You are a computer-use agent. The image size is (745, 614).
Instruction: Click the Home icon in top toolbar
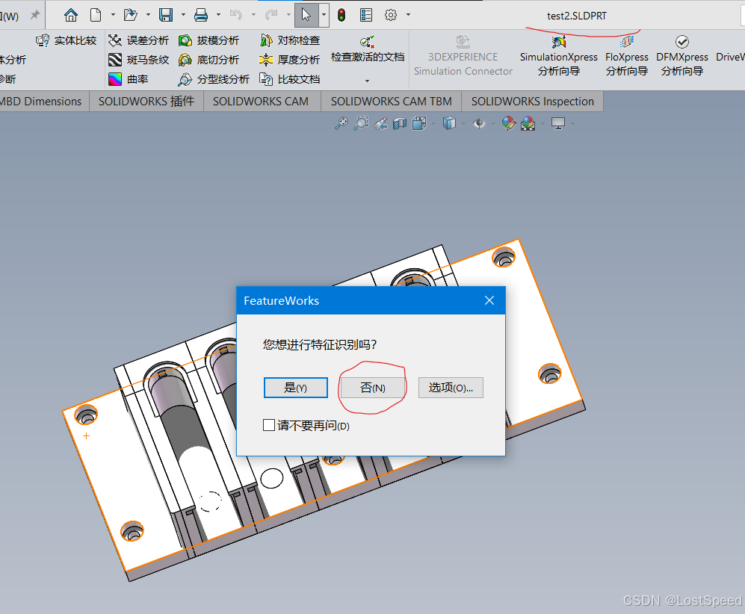click(x=71, y=15)
